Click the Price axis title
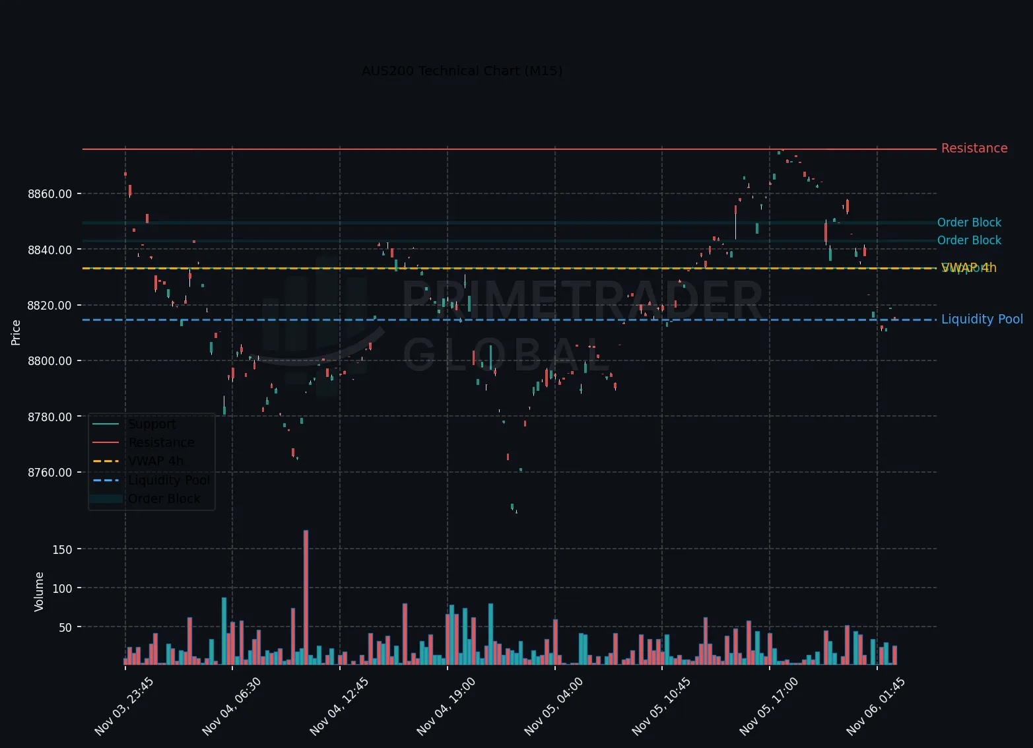Screen dimensions: 1033x748 click(16, 333)
